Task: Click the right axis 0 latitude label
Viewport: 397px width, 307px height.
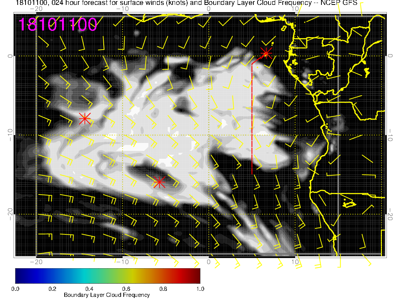Action: coord(390,56)
